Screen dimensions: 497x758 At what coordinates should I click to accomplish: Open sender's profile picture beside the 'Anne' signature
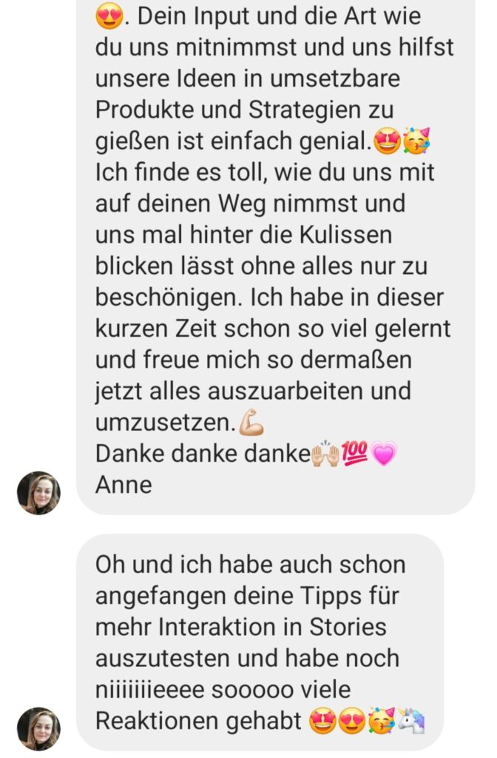point(38,492)
